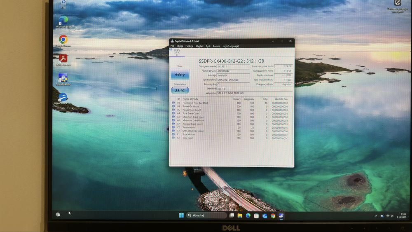Screen dimensions: 412x232
Task: Open the Język(Language) menu
Action: pos(231,46)
